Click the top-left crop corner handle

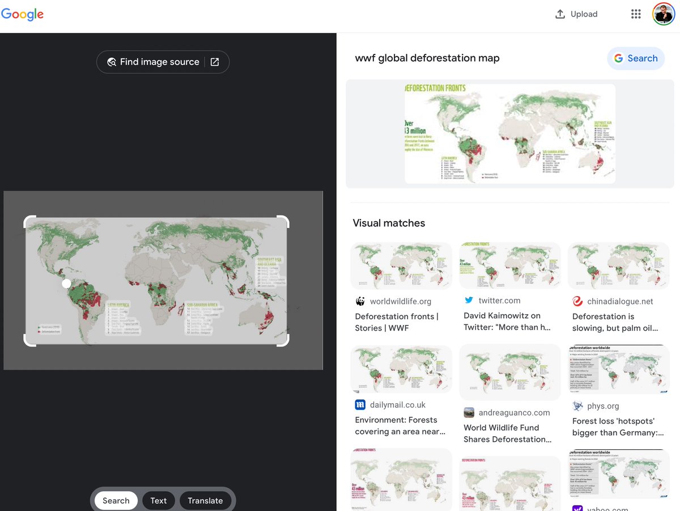tap(29, 221)
